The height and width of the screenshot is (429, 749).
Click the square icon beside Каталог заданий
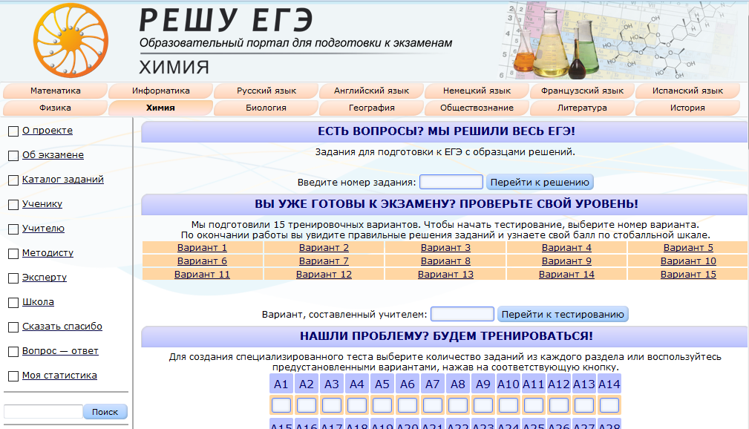(x=13, y=180)
